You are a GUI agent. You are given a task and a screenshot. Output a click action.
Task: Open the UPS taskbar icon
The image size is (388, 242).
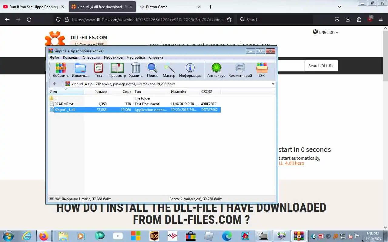click(x=154, y=236)
